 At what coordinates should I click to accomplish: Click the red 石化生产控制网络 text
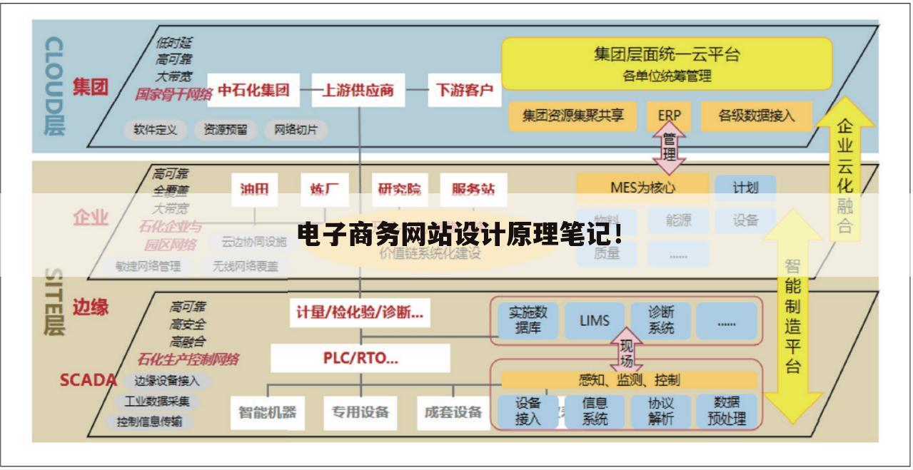tap(188, 359)
